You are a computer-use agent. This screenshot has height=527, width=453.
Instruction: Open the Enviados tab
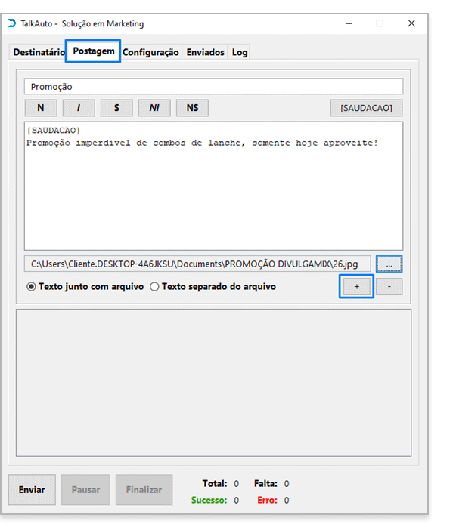click(205, 52)
